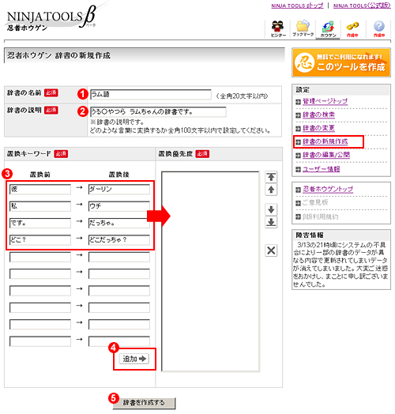Click the 置換優先度 priority list box

point(210,272)
